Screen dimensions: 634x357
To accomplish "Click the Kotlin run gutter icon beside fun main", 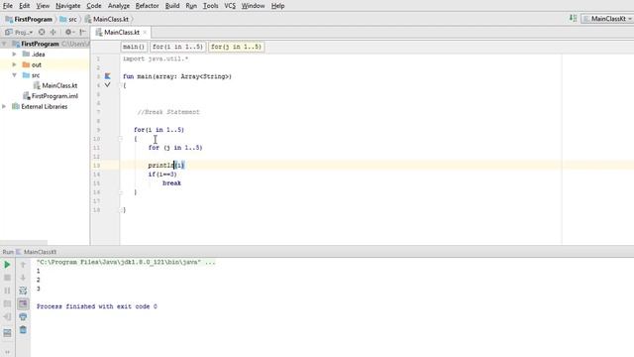I will [x=108, y=76].
